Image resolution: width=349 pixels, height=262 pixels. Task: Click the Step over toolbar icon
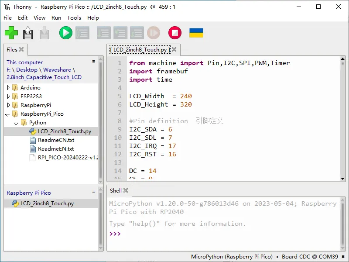[104, 33]
